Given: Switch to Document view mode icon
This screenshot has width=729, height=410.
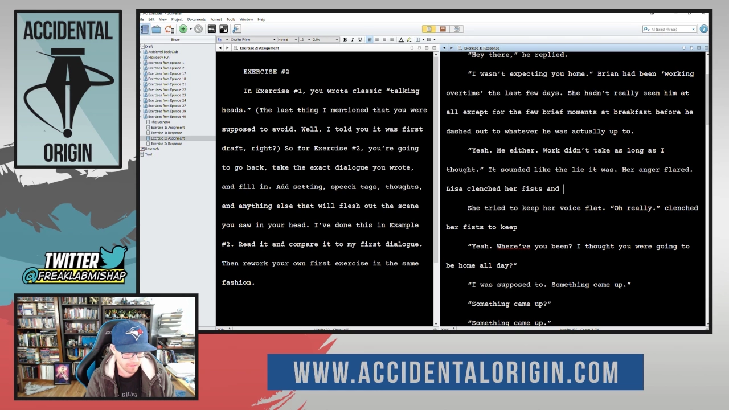Looking at the screenshot, I should 429,29.
